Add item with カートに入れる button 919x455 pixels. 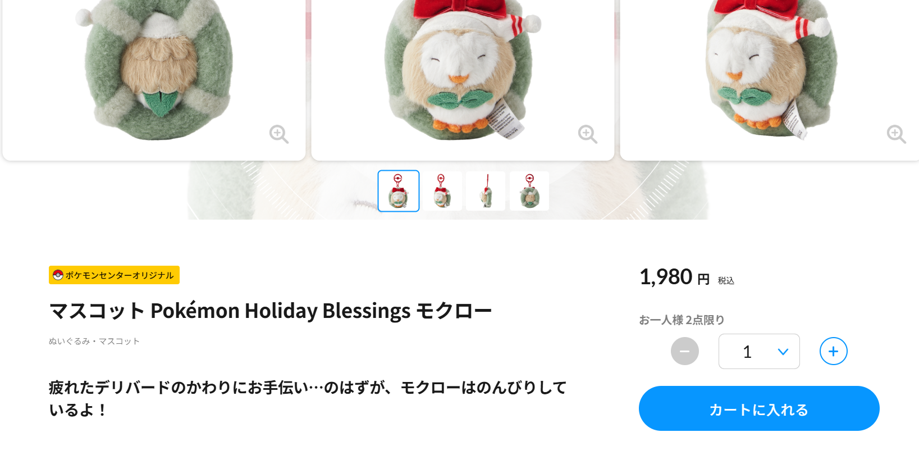pyautogui.click(x=759, y=408)
